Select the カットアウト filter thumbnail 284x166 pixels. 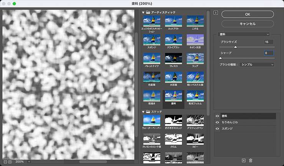pyautogui.click(x=173, y=21)
